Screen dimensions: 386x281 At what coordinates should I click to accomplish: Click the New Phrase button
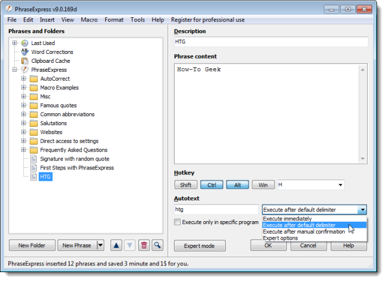click(x=77, y=245)
